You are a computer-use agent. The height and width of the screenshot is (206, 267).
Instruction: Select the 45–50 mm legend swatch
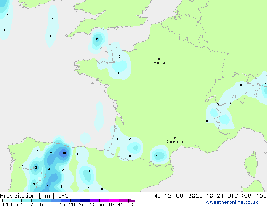pos(124,201)
